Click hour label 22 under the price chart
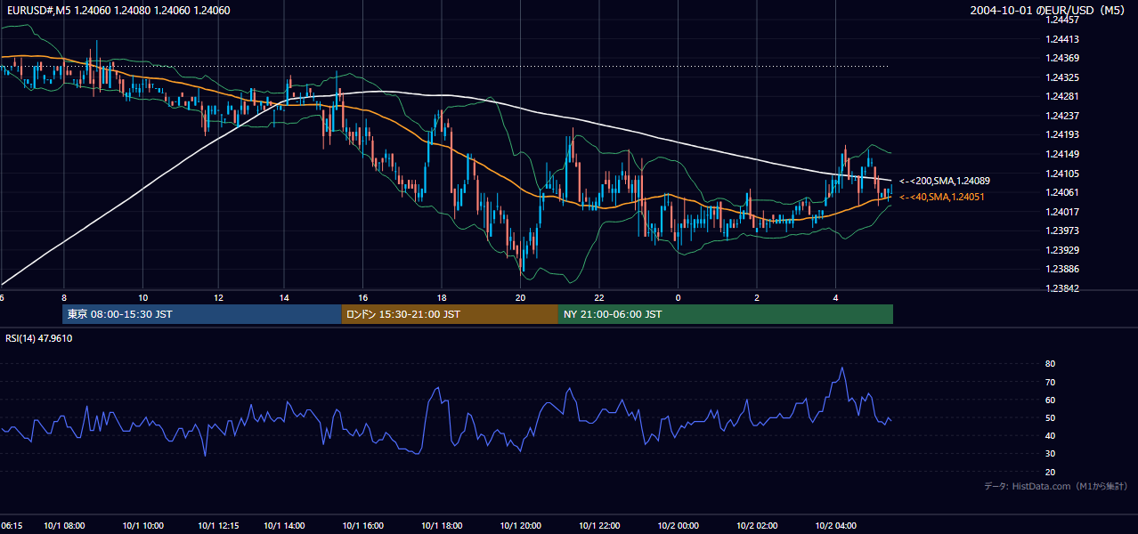 (x=599, y=297)
